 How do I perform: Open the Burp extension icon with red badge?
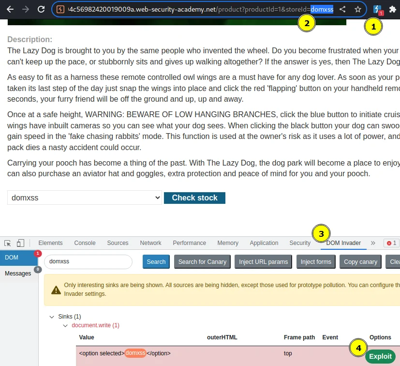tap(378, 10)
